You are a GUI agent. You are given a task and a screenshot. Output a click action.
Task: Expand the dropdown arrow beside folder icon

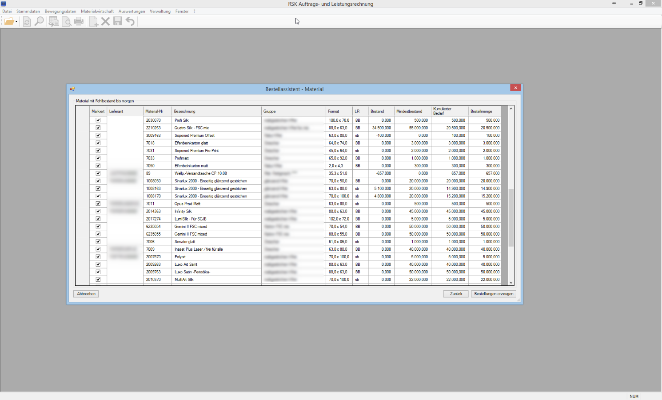click(16, 22)
